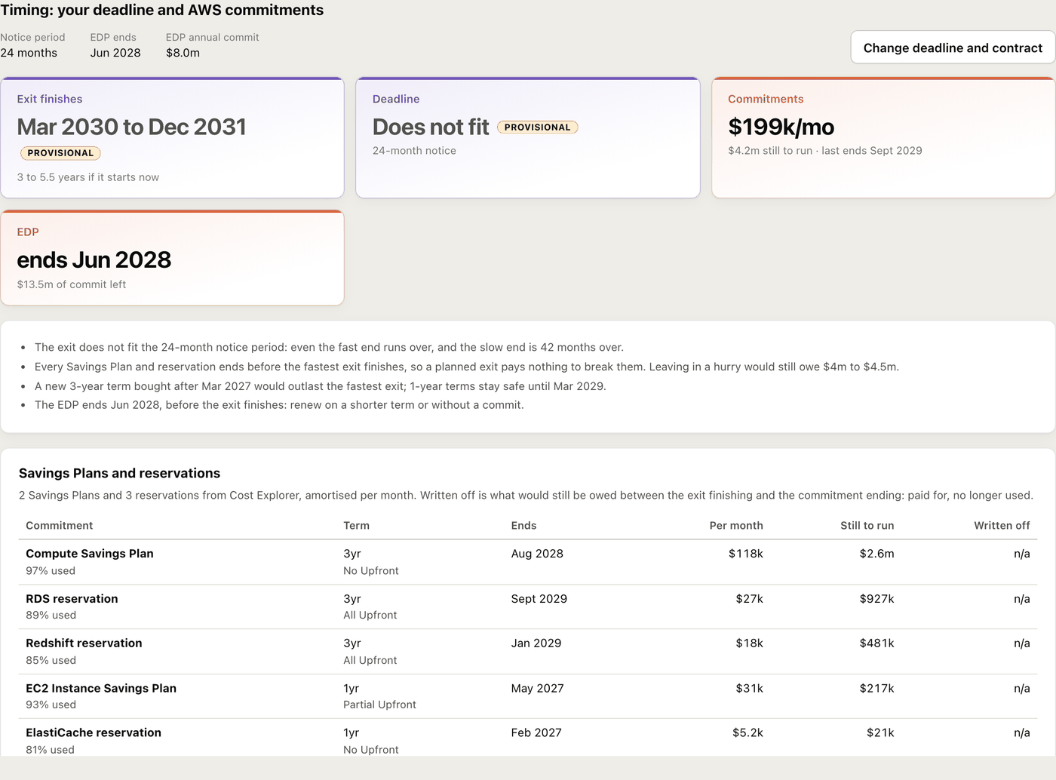Image resolution: width=1056 pixels, height=780 pixels.
Task: Click the ElastiCache reservation row name
Action: point(94,733)
